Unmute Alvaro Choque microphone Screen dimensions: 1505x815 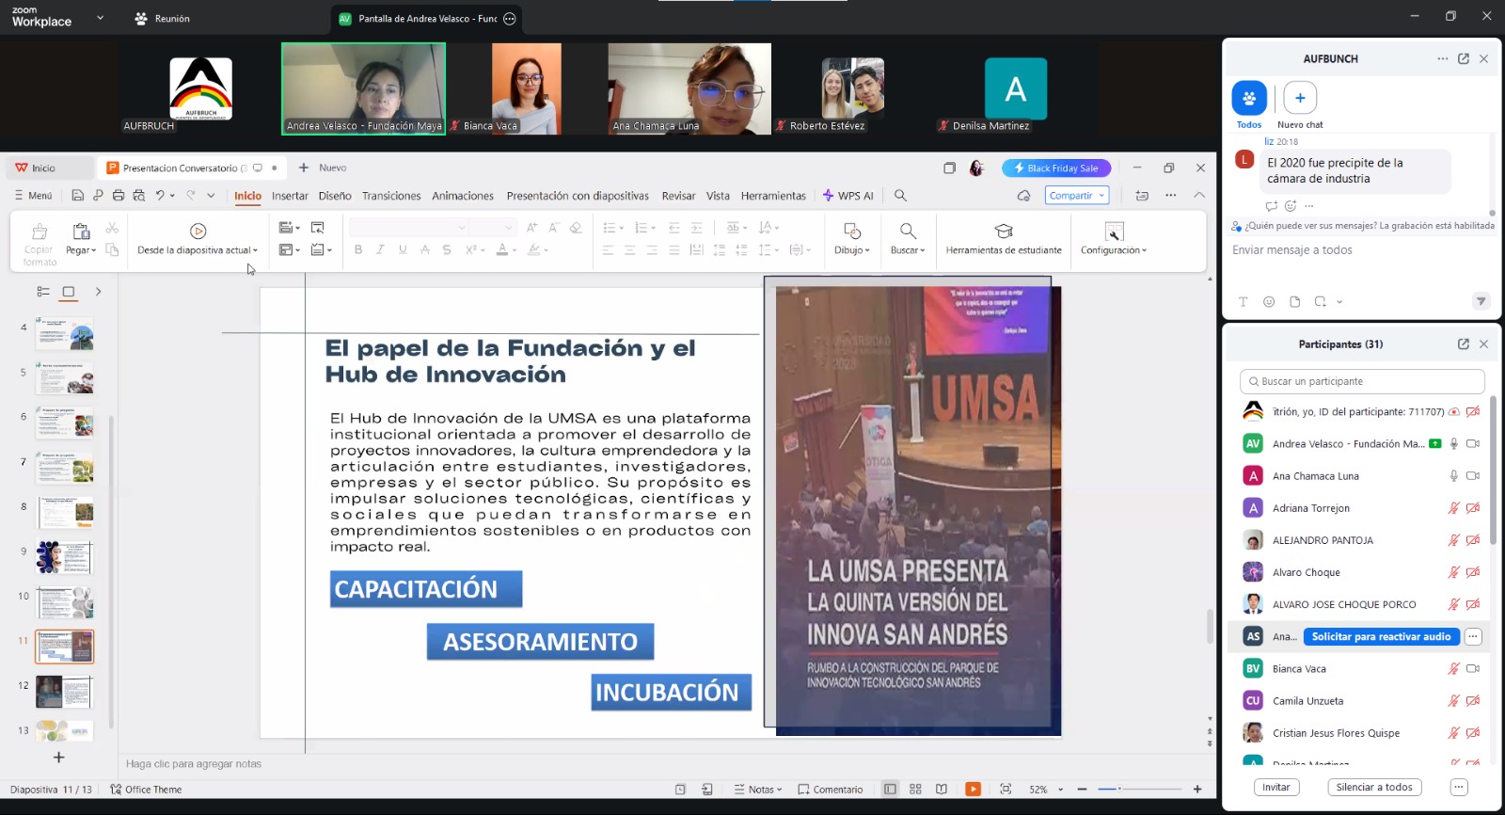[x=1453, y=572]
